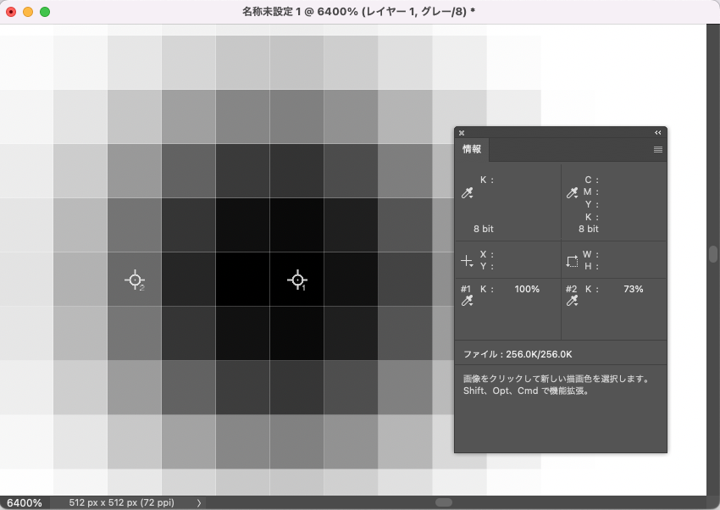Open the Info panel menu
This screenshot has width=720, height=510.
click(x=657, y=150)
